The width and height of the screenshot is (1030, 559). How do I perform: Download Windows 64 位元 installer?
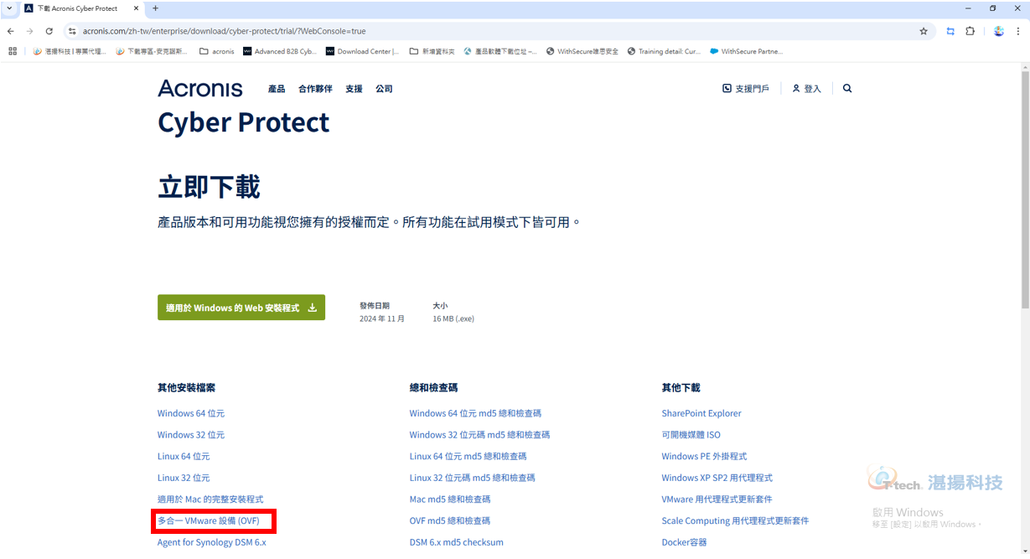[191, 413]
